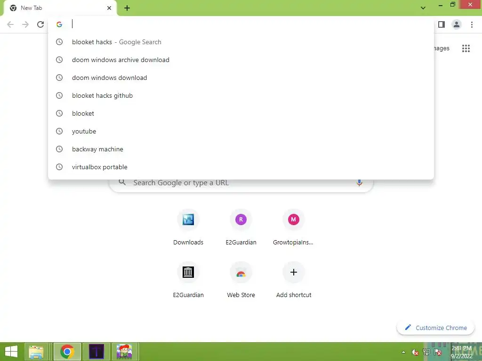Viewport: 482px width, 361px height.
Task: Open the Google apps grid
Action: [x=466, y=48]
